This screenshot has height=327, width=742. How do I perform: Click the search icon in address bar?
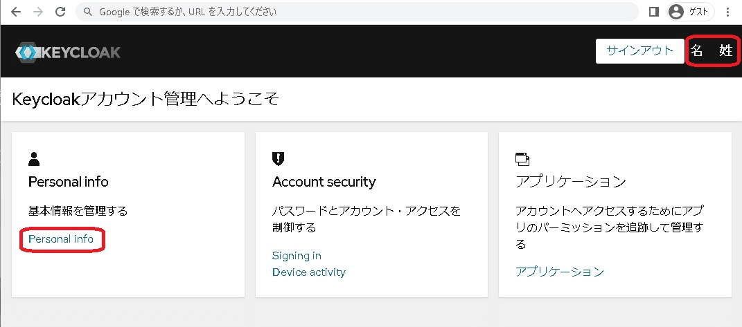(x=88, y=12)
